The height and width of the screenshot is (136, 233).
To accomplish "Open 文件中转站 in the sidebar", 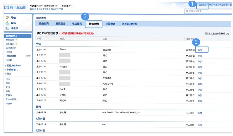I will (11, 99).
